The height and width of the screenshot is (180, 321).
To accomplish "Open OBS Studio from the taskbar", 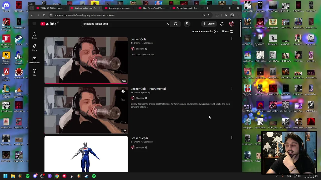I will coord(42,176).
